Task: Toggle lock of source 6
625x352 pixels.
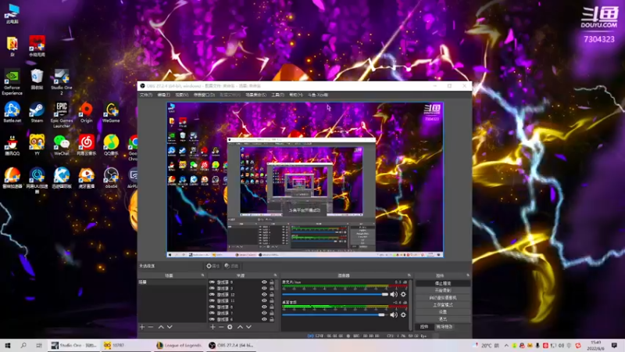Action: click(x=272, y=319)
